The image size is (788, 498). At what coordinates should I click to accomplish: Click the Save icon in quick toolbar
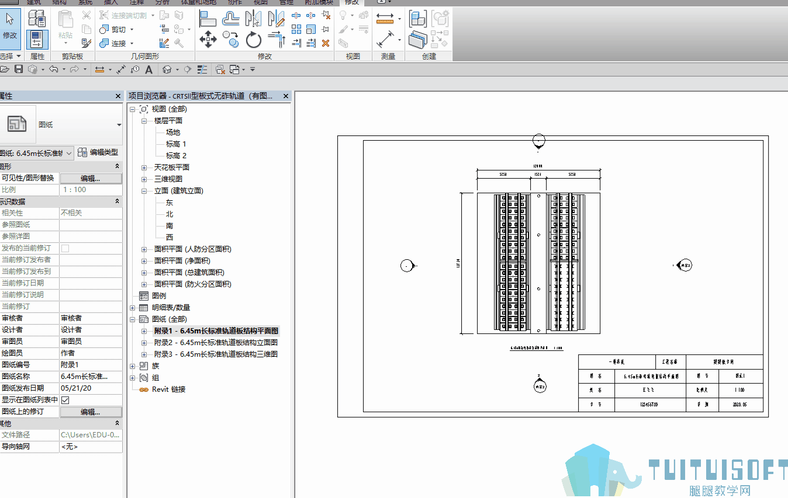click(19, 69)
